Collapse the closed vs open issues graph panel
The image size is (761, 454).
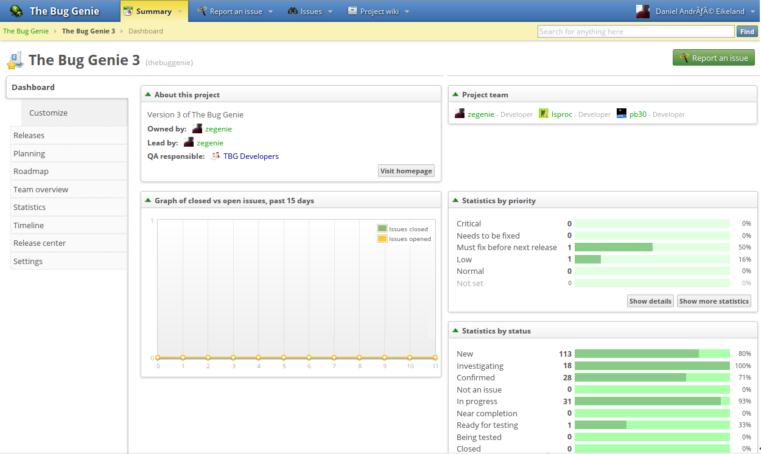click(x=148, y=200)
